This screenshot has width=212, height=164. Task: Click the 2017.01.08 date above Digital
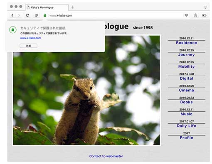[187, 74]
